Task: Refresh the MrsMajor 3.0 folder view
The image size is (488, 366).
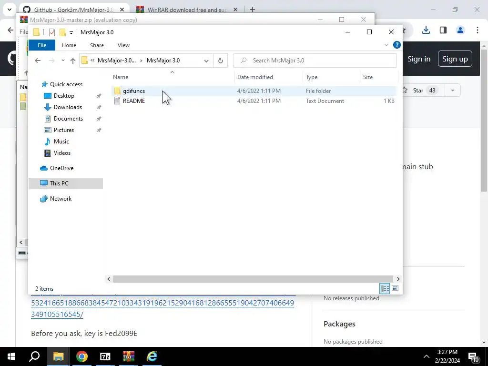Action: coord(220,61)
